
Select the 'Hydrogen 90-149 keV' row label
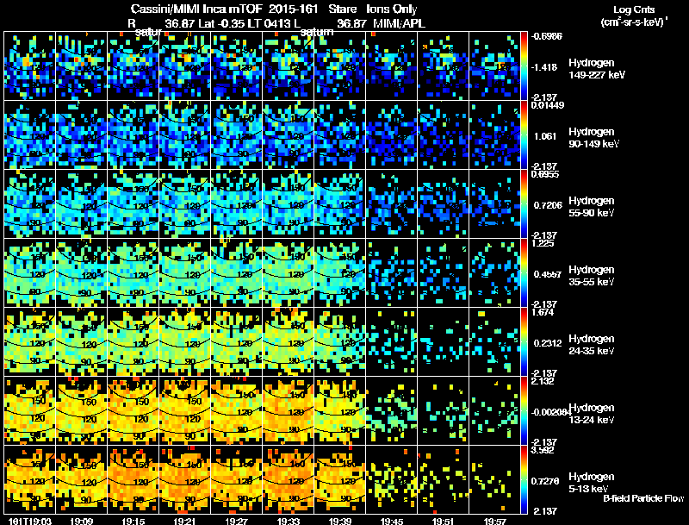point(593,138)
